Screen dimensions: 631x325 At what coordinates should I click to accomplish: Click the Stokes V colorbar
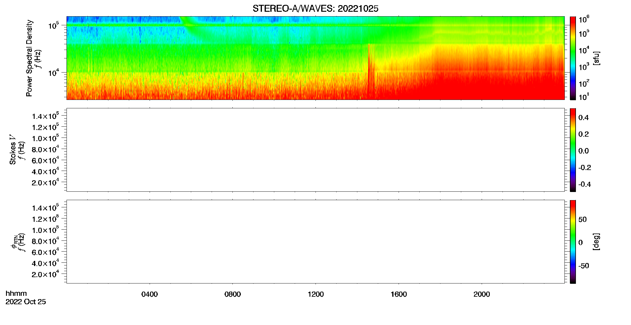(x=573, y=150)
